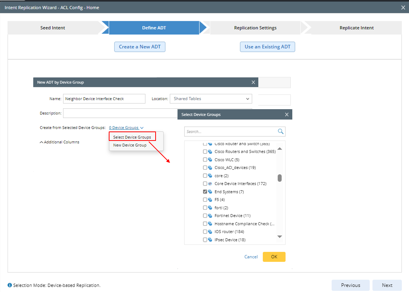Viewport: 409px width, 292px height.
Task: Click the End Systems group icon
Action: [210, 192]
